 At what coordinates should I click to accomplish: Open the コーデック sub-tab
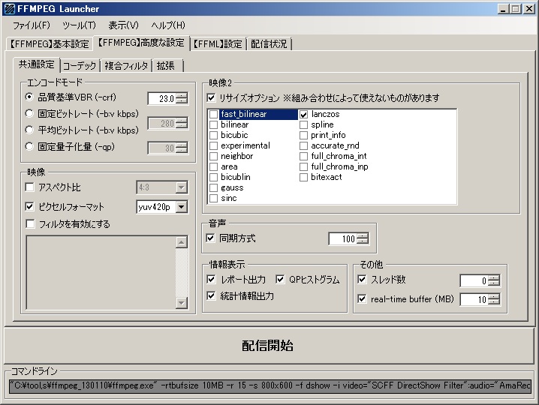pyautogui.click(x=80, y=65)
